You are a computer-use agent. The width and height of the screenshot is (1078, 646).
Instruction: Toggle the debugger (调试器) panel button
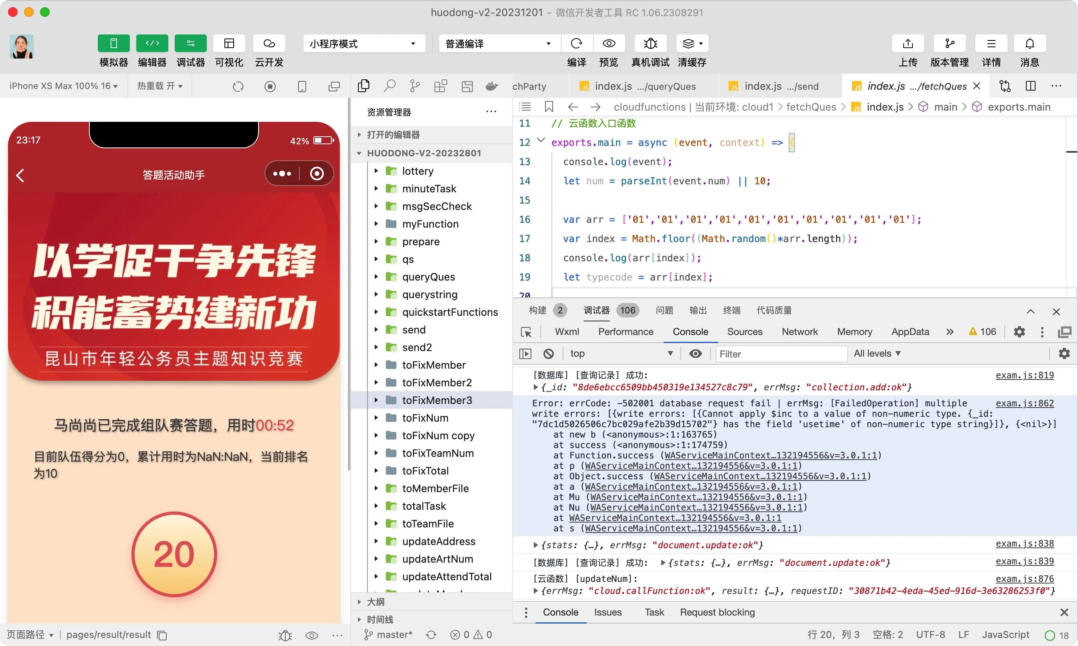click(x=190, y=44)
